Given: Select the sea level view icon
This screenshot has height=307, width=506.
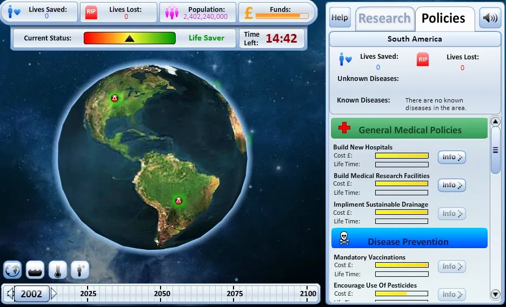Looking at the screenshot, I should coord(35,270).
